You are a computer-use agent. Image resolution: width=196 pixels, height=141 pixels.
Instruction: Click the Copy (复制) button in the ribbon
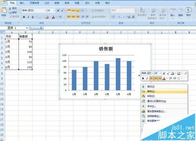[x=13, y=13]
